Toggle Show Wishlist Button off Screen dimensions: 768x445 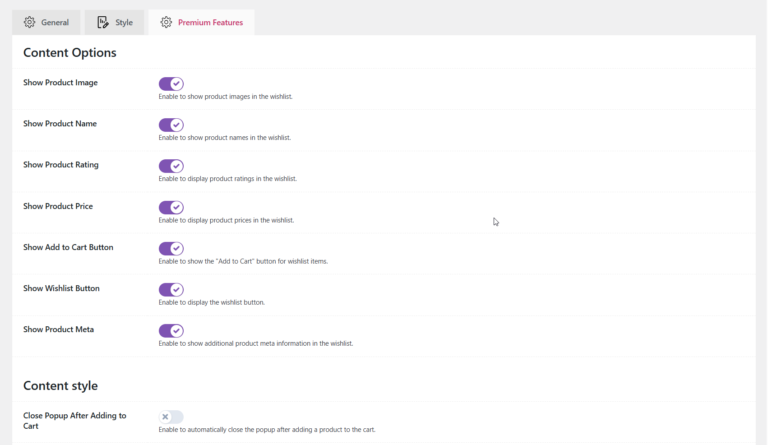[x=171, y=290]
